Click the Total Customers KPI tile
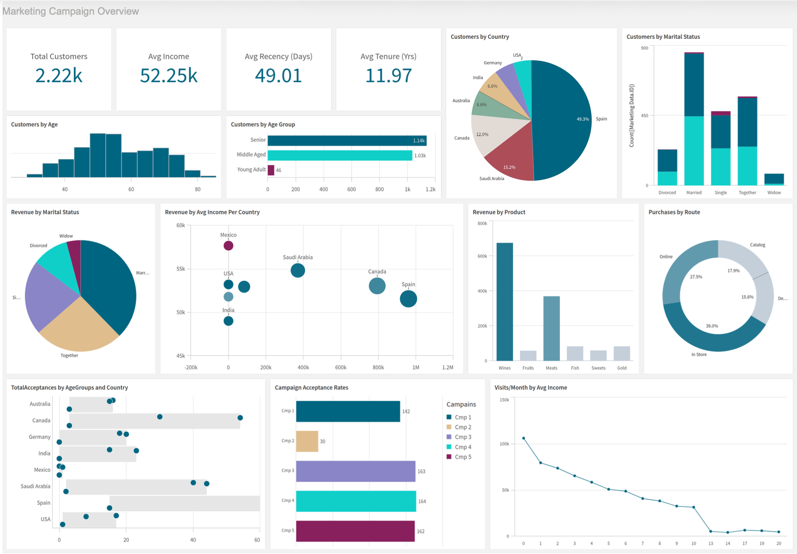Viewport: 797px width, 554px height. pyautogui.click(x=59, y=69)
